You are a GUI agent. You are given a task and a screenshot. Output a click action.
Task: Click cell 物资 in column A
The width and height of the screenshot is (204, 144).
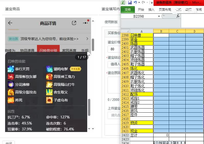(142, 123)
